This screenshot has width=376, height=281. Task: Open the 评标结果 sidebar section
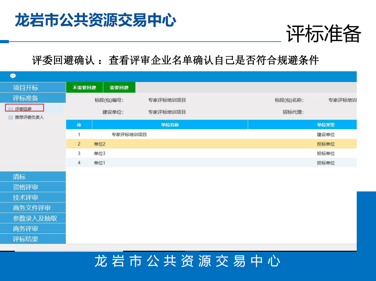coord(33,239)
